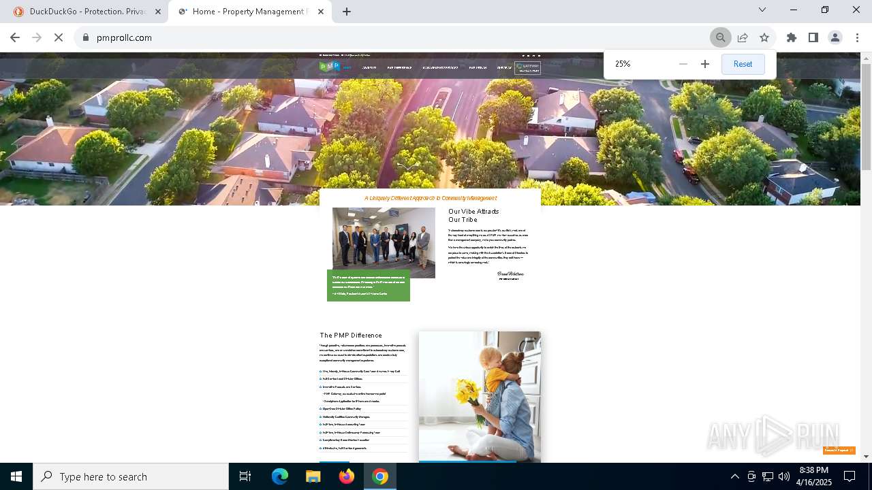Open the notifications center icon
This screenshot has height=490, width=872.
[850, 476]
